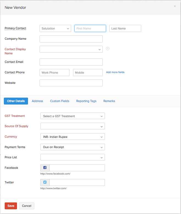Viewport: 181px width, 214px height.
Task: Click the New Vendor title
Action: pos(15,7)
